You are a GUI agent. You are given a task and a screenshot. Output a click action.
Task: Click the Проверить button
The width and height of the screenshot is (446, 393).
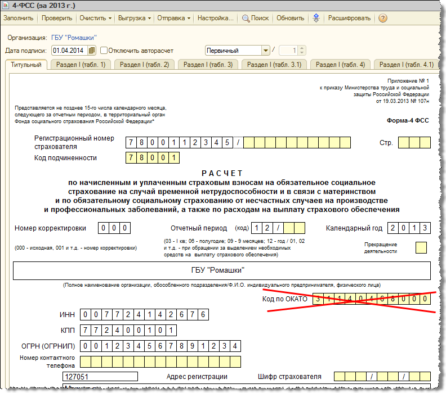[x=57, y=18]
